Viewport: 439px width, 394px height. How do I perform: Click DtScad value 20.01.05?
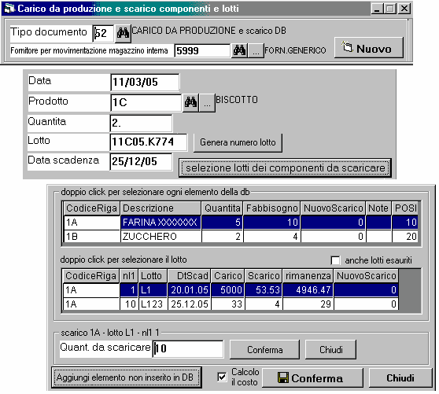190,290
